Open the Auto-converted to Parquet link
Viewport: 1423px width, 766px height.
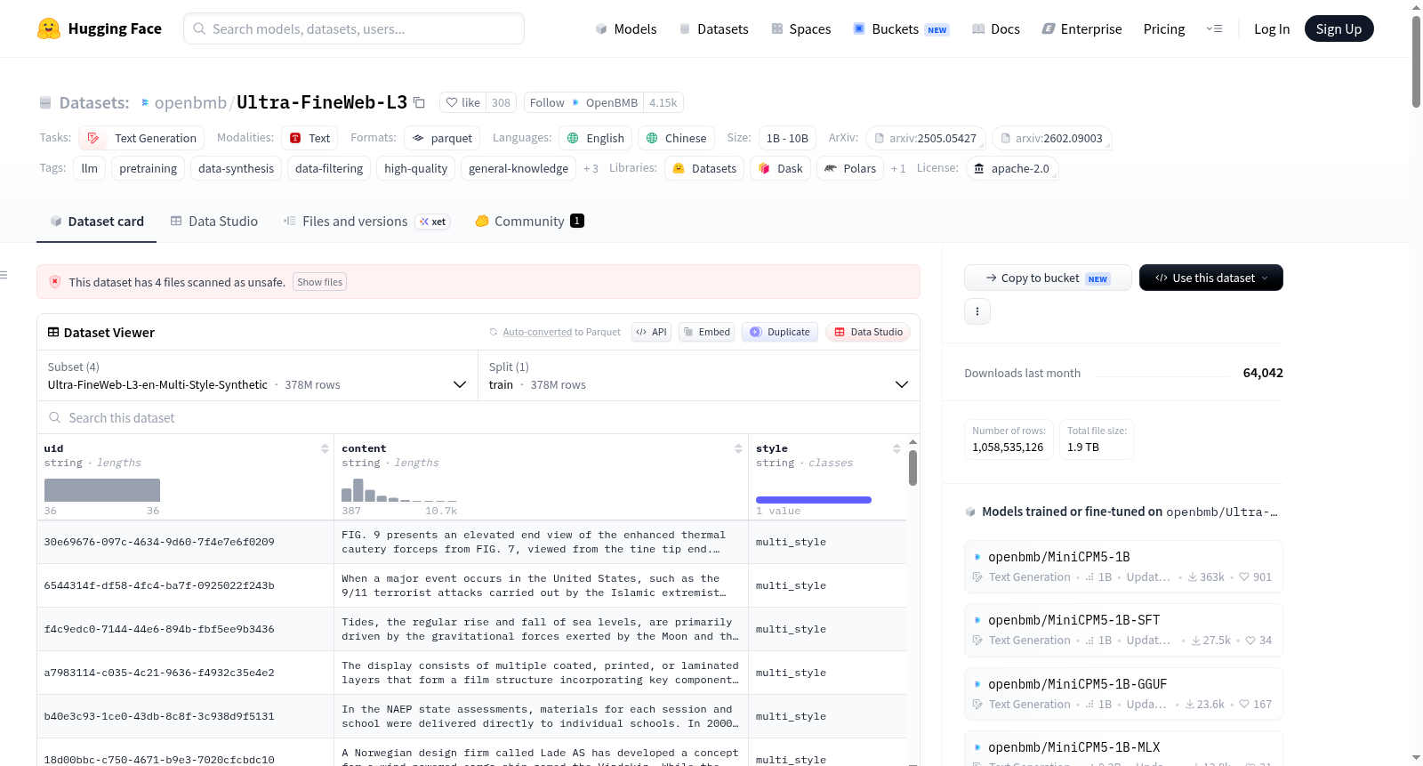click(561, 332)
